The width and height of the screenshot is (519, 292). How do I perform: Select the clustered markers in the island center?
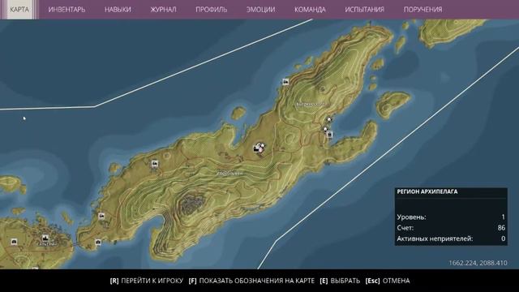point(259,148)
